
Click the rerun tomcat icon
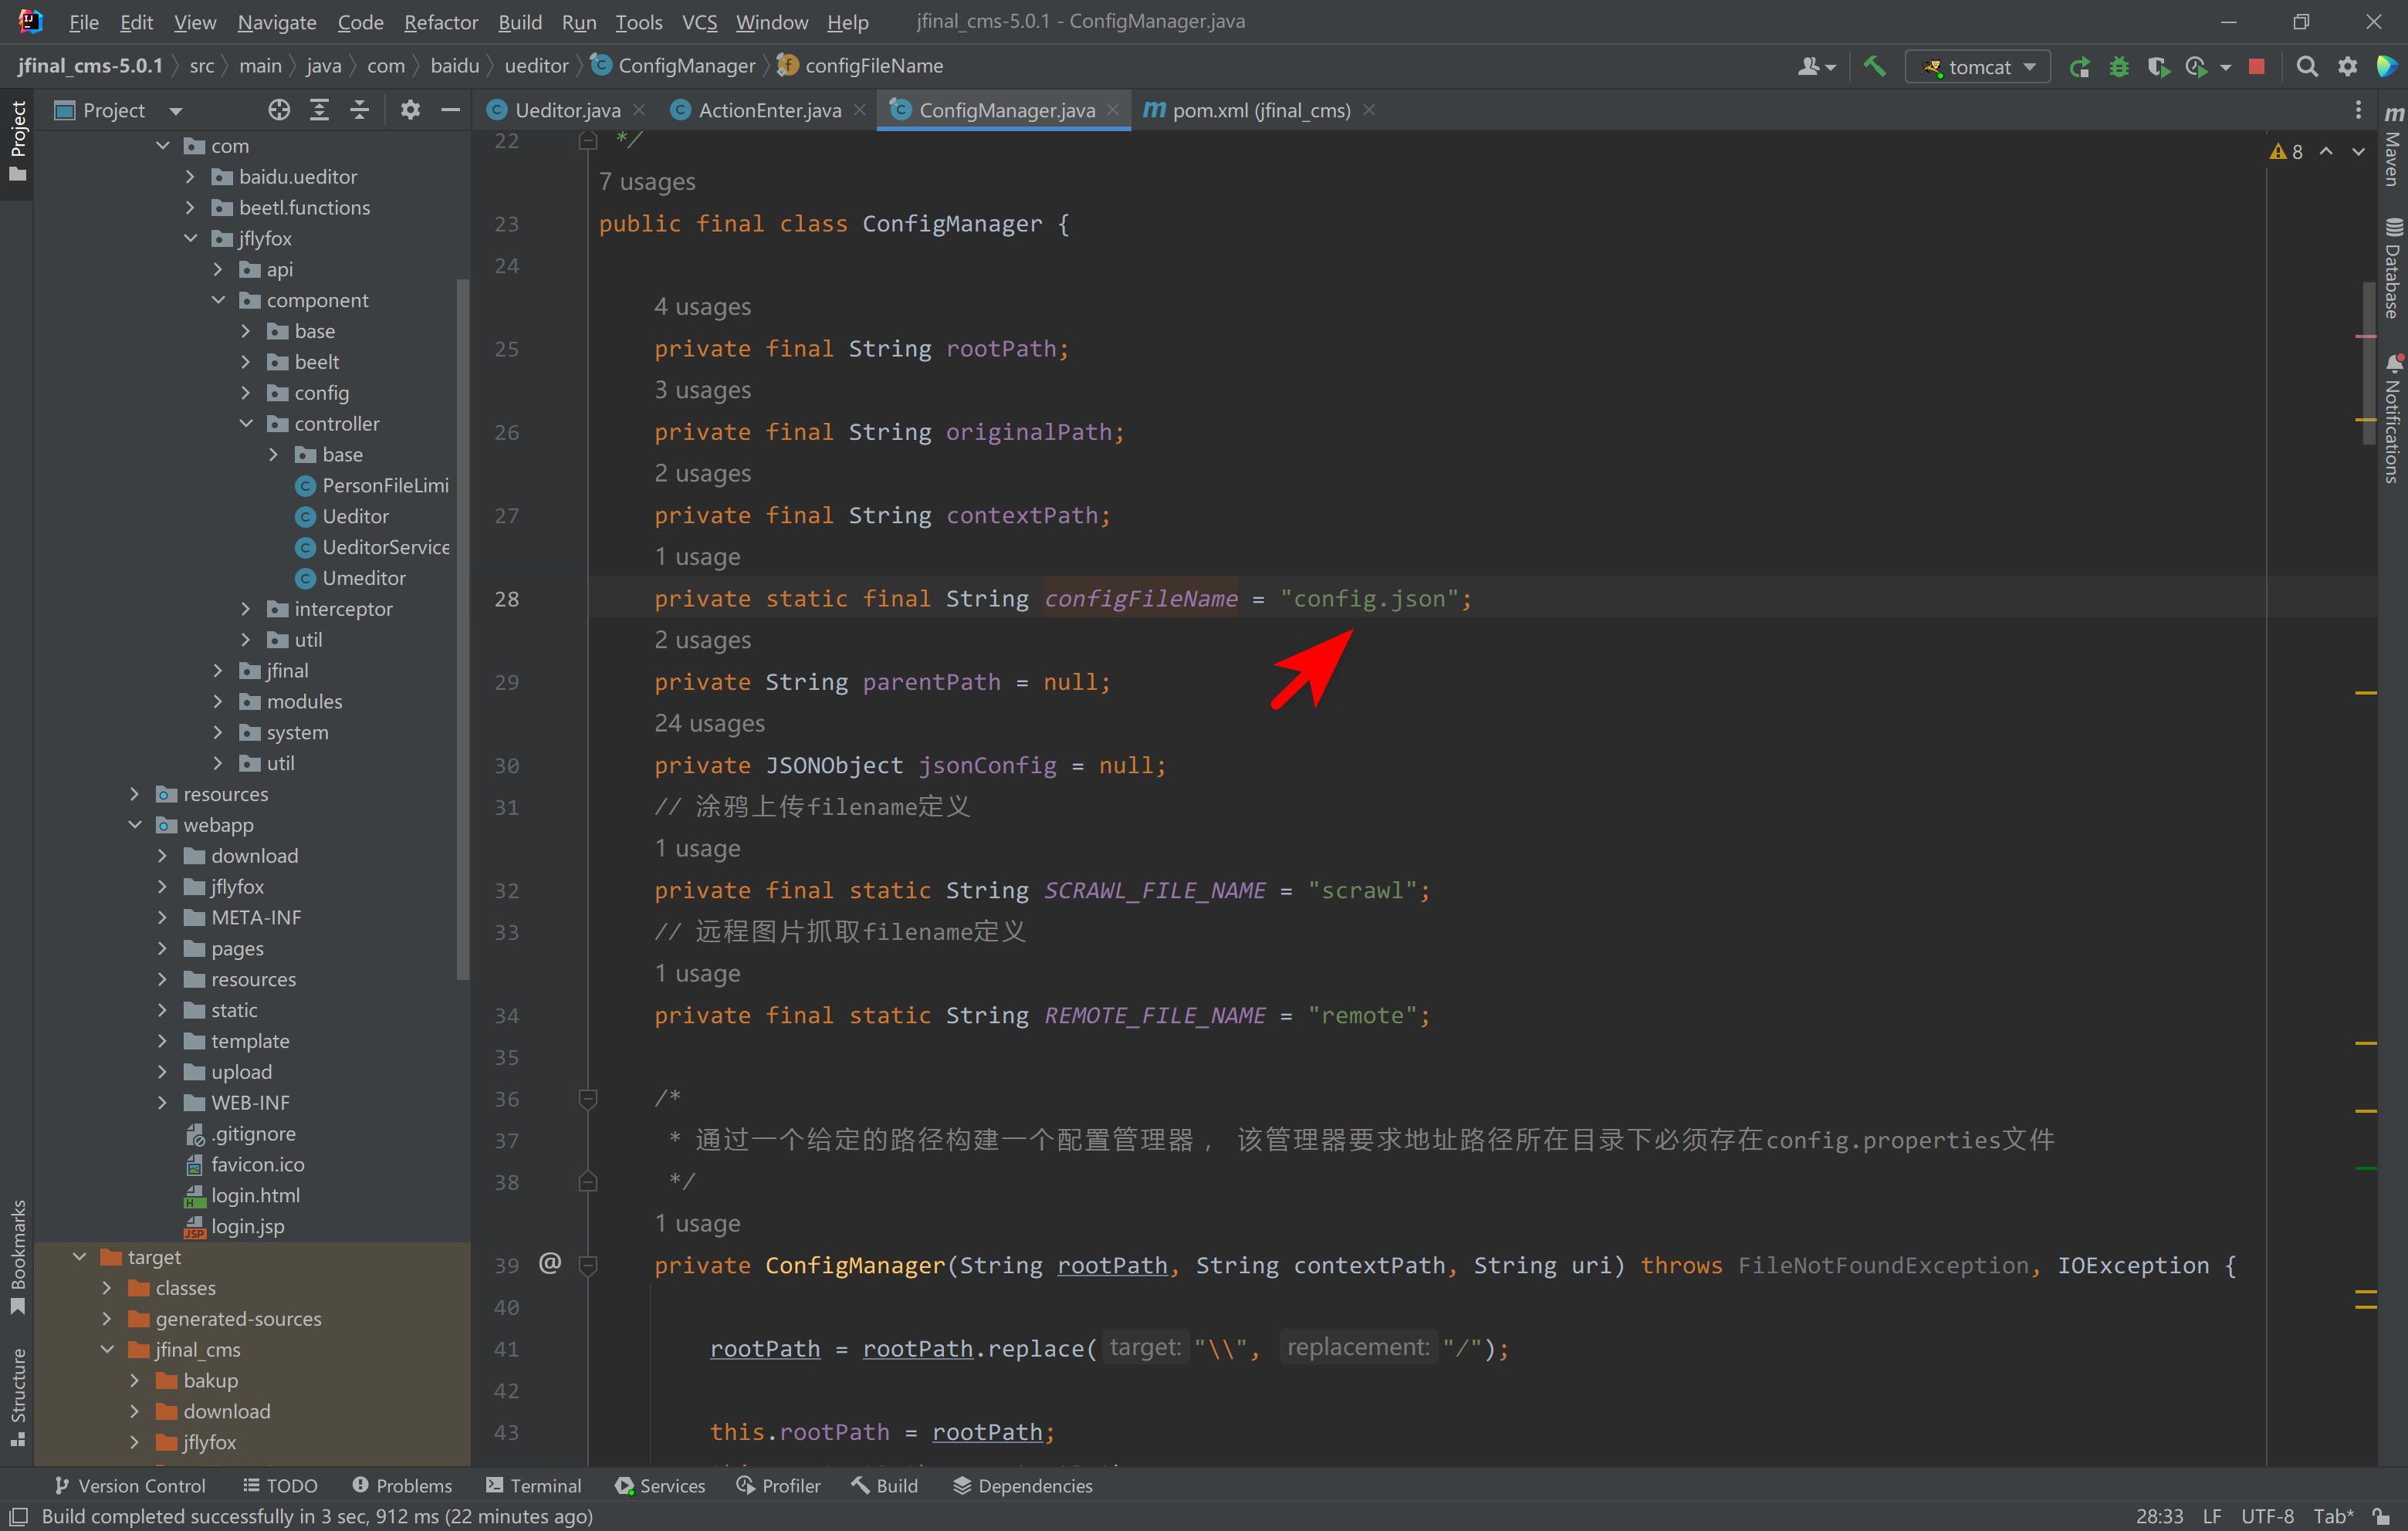tap(2080, 67)
